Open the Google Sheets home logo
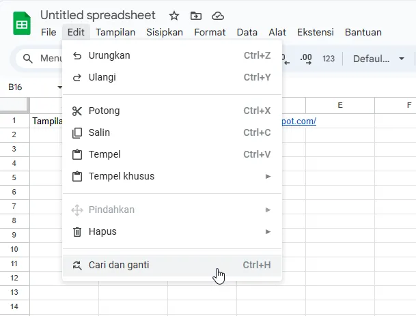Image resolution: width=416 pixels, height=316 pixels. click(x=22, y=24)
